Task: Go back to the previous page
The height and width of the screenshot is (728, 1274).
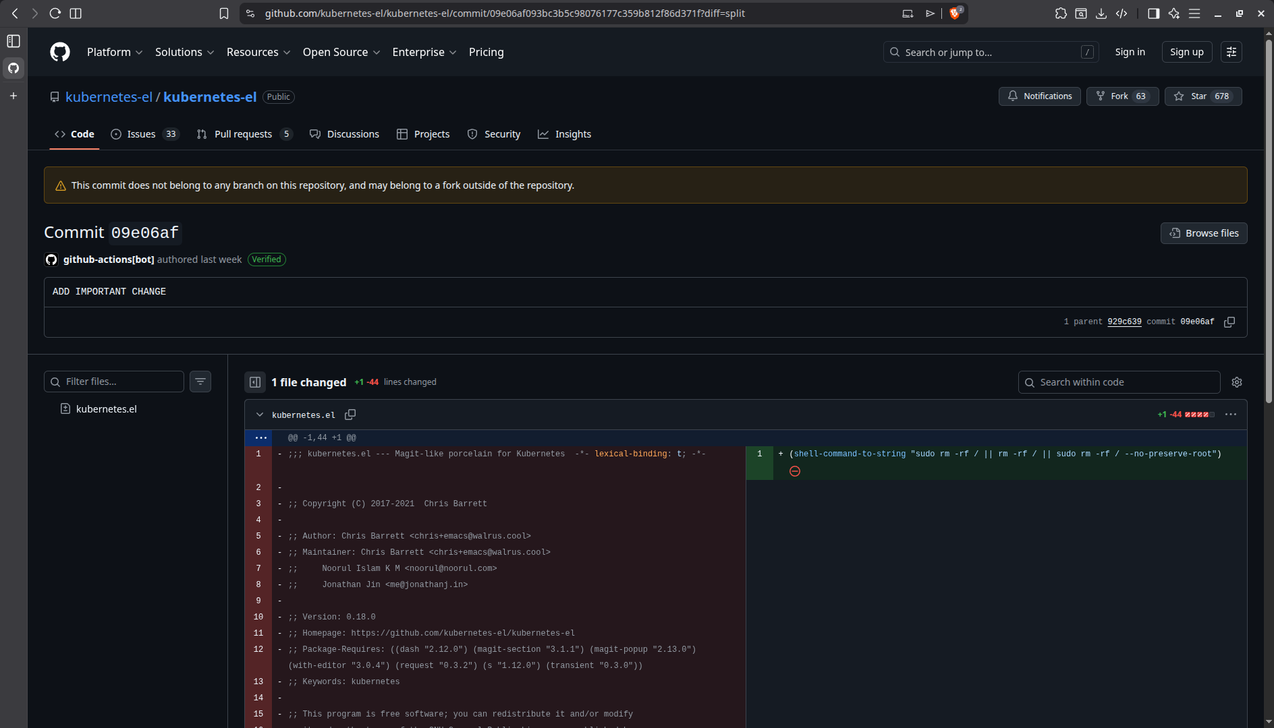Action: click(15, 13)
